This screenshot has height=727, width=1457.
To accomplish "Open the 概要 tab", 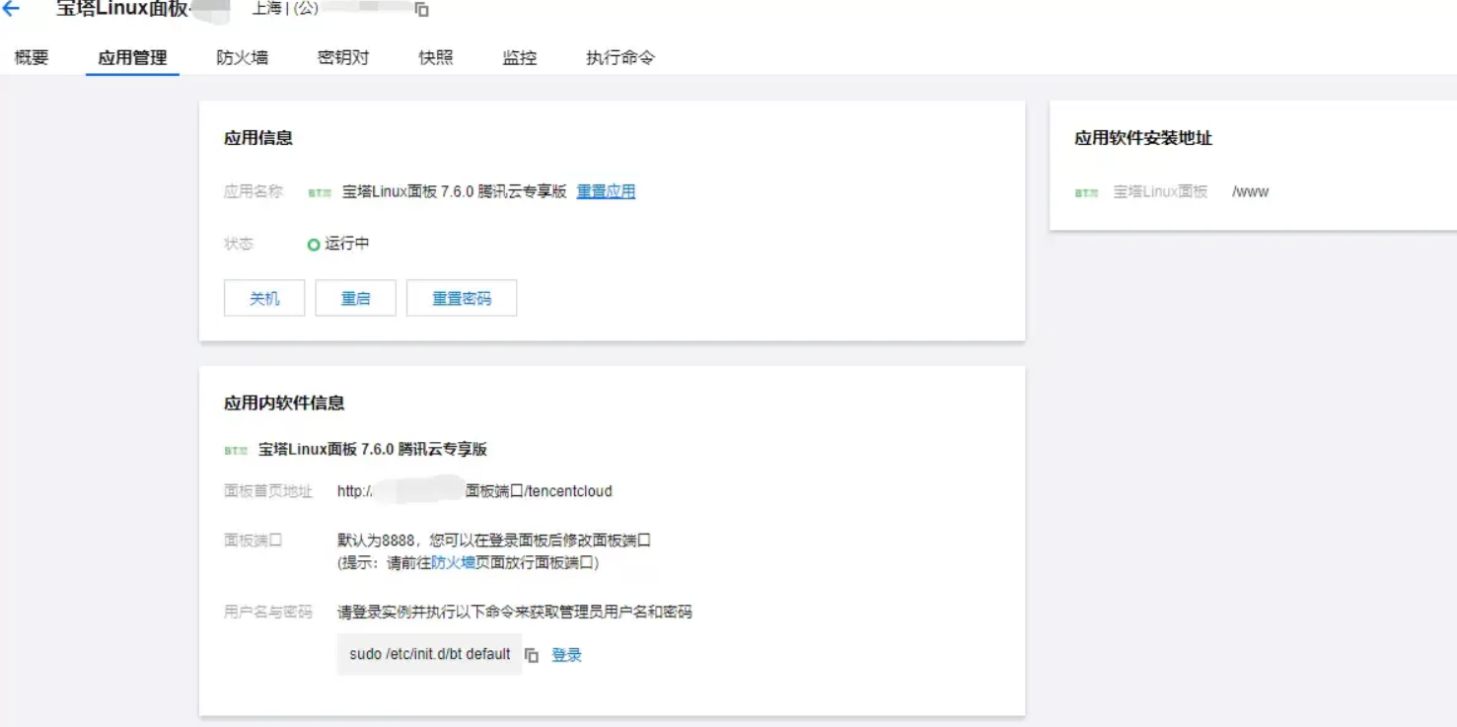I will click(32, 57).
